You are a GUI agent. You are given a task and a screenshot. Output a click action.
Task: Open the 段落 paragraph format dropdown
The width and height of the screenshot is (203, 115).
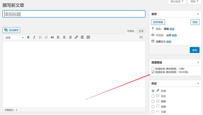[x=14, y=38]
